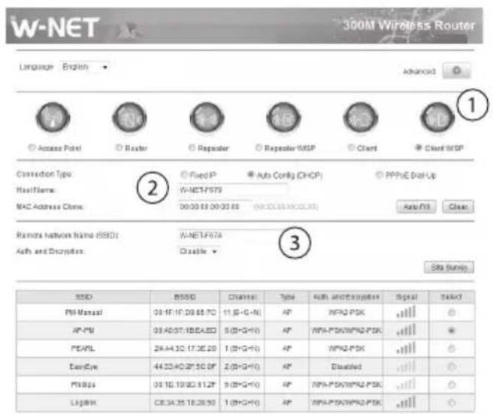Select the Client radio button
493x414 pixels.
pyautogui.click(x=351, y=147)
